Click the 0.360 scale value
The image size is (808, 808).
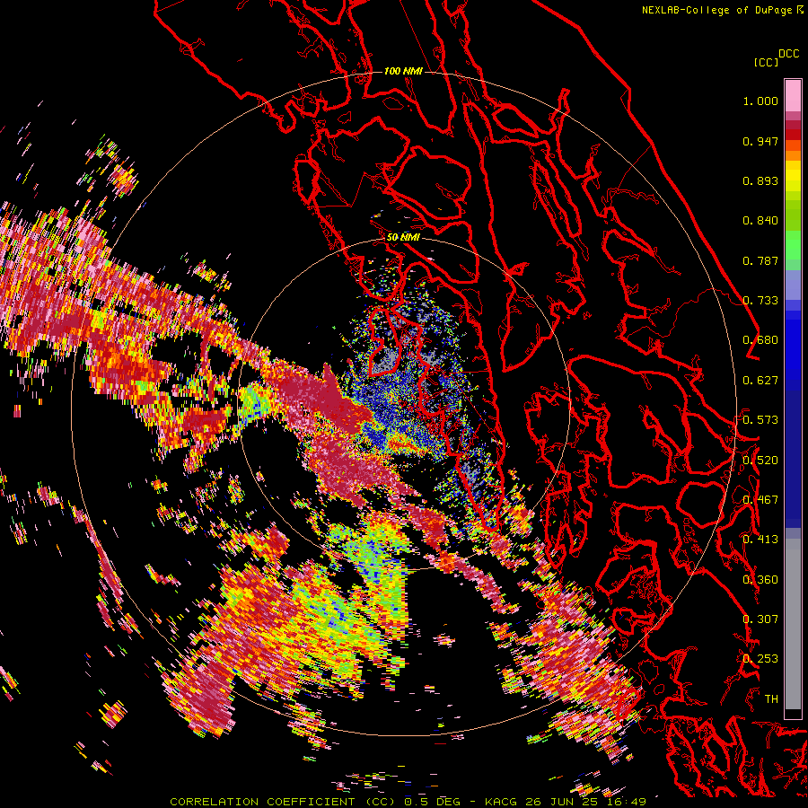point(760,580)
